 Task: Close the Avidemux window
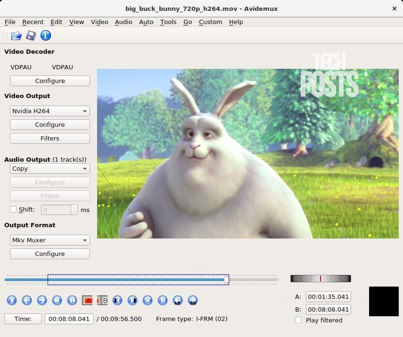tap(394, 8)
